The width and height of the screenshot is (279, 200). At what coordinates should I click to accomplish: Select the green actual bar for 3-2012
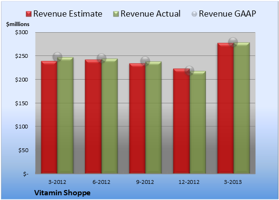click(65, 115)
